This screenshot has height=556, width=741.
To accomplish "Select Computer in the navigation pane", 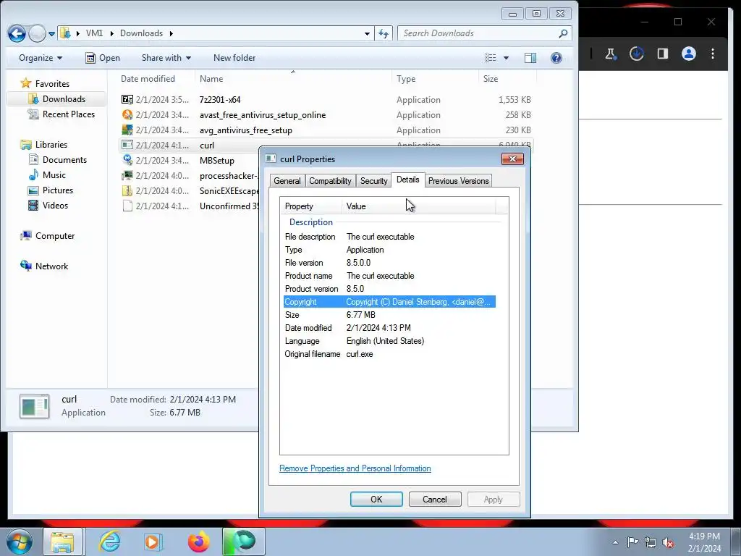I will [55, 236].
